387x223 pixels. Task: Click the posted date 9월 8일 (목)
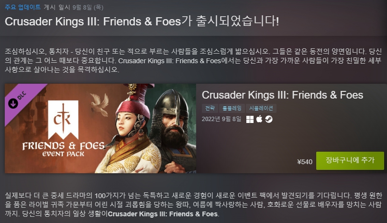[x=88, y=7]
